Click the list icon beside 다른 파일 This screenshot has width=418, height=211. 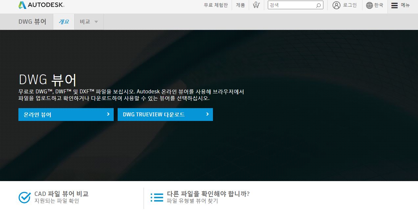click(157, 197)
